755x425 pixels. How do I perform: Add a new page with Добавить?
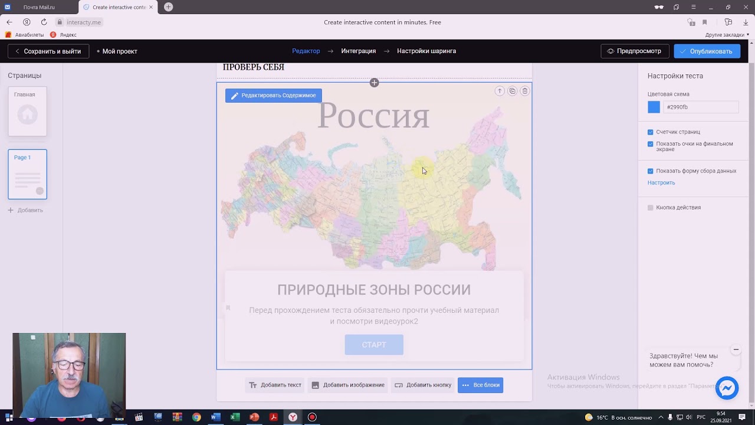(x=25, y=210)
